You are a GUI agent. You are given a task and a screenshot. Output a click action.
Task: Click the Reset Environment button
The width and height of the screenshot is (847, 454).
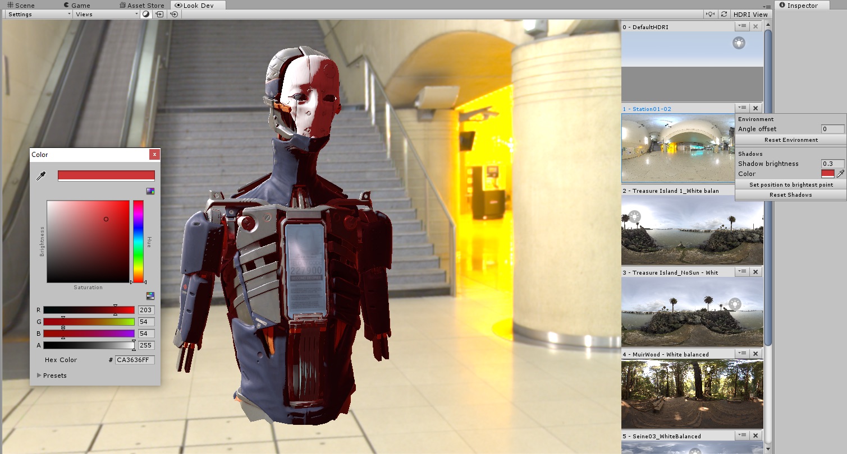pyautogui.click(x=790, y=140)
